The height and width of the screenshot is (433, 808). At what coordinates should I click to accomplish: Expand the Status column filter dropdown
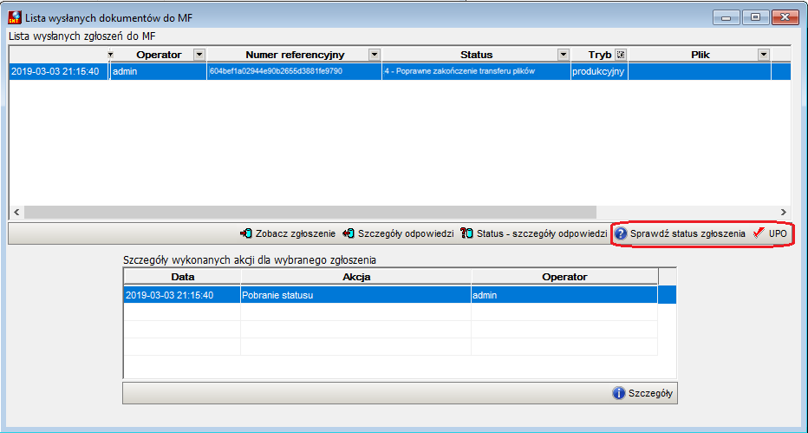click(564, 55)
